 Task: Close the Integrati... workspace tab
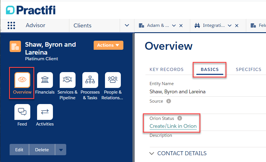click(x=237, y=26)
